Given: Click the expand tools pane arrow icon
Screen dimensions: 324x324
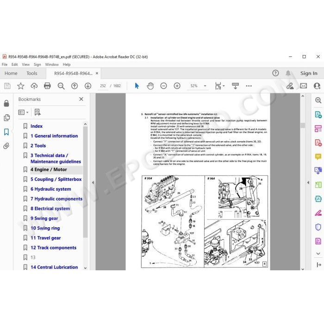Looking at the screenshot, I should (318, 265).
